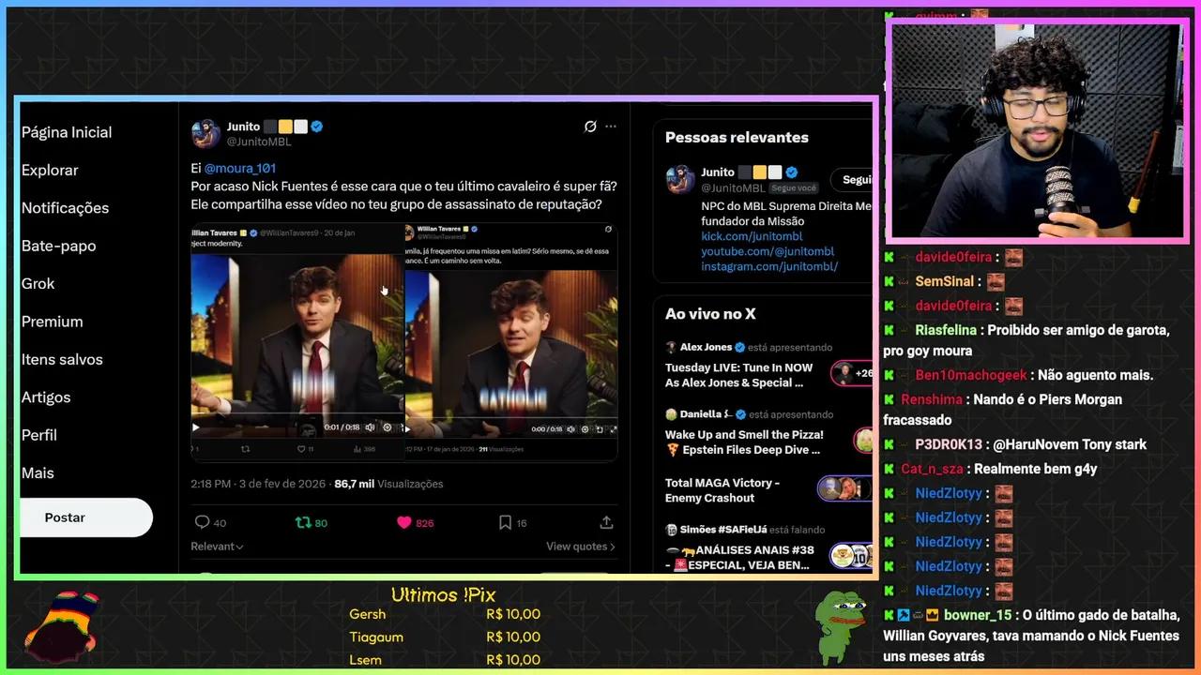Click the Grok icon on Junito's post

tap(590, 127)
